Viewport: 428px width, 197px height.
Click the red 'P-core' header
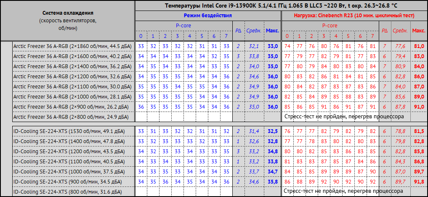coord(330,26)
